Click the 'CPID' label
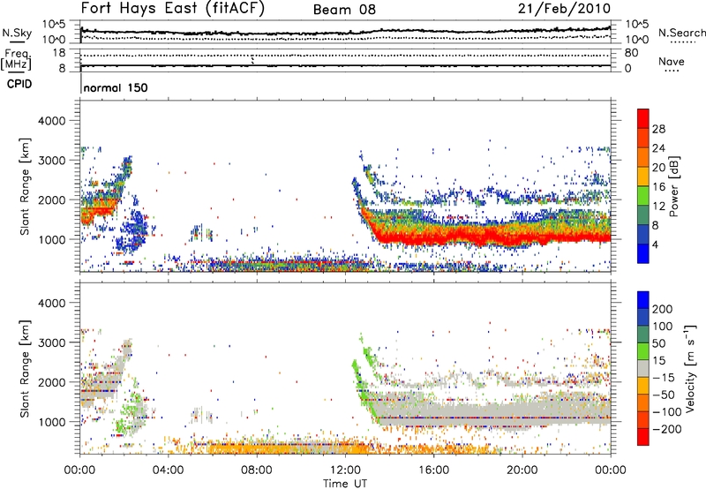 [x=19, y=84]
